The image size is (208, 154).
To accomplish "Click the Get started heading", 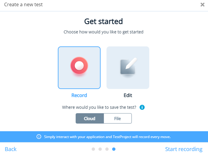I will coord(103,22).
